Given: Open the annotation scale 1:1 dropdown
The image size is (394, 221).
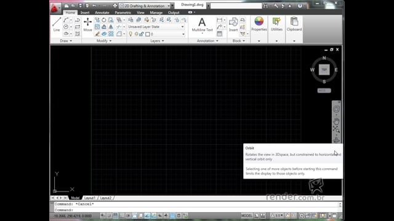Looking at the screenshot, I should click(x=276, y=215).
